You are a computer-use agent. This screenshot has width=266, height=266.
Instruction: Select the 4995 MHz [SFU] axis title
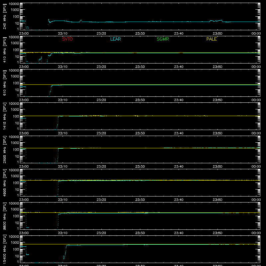4,183
